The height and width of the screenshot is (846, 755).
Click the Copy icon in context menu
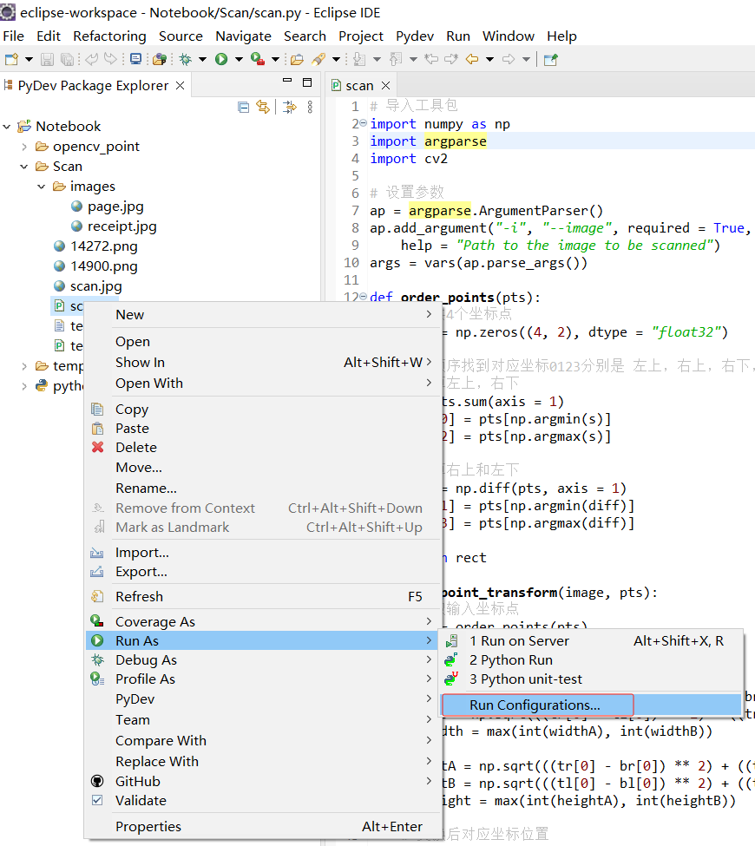coord(97,409)
